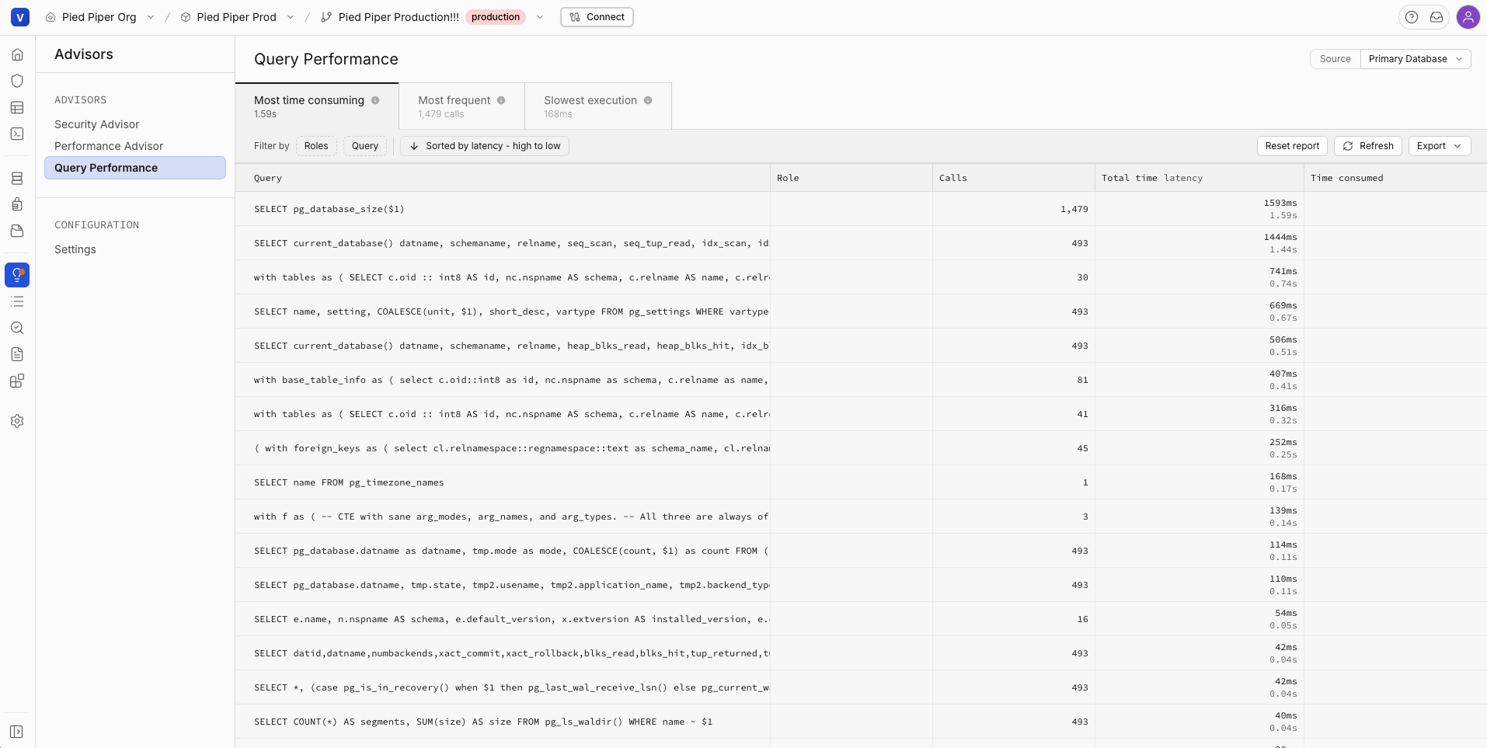Click the Connect button in the header

point(597,16)
